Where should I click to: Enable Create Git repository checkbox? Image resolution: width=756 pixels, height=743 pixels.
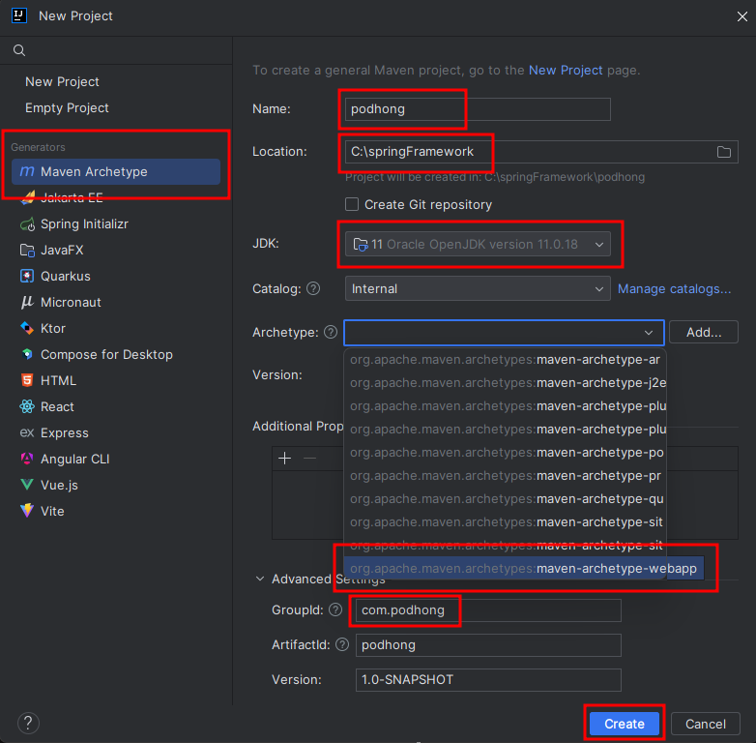(x=352, y=204)
